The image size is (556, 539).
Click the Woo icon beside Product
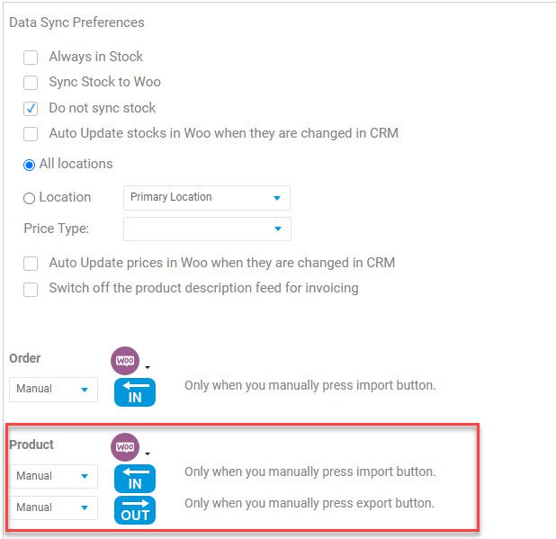coord(125,447)
